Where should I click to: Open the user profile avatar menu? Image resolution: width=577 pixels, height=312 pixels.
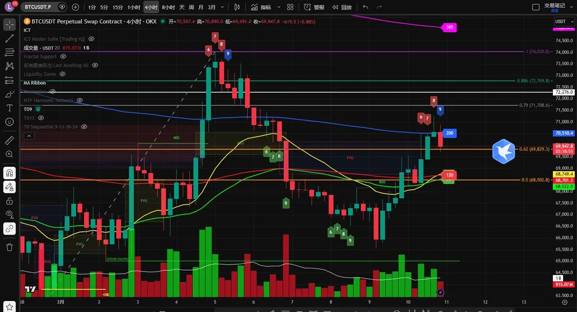pos(11,7)
